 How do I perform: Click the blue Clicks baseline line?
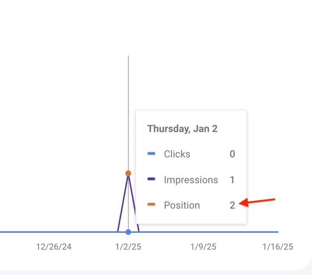58,232
